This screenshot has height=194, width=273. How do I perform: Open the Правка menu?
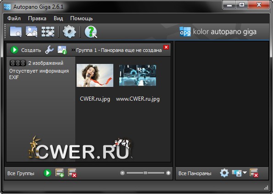37,18
